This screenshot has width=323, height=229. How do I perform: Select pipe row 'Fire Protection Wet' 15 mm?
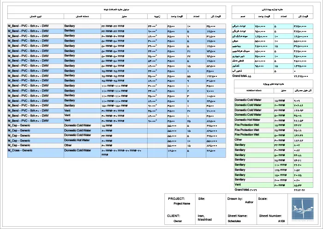pos(274,125)
